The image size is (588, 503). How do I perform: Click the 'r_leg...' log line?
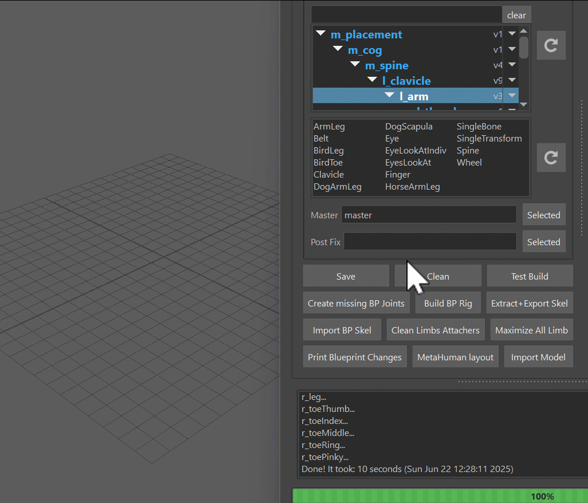pos(314,397)
